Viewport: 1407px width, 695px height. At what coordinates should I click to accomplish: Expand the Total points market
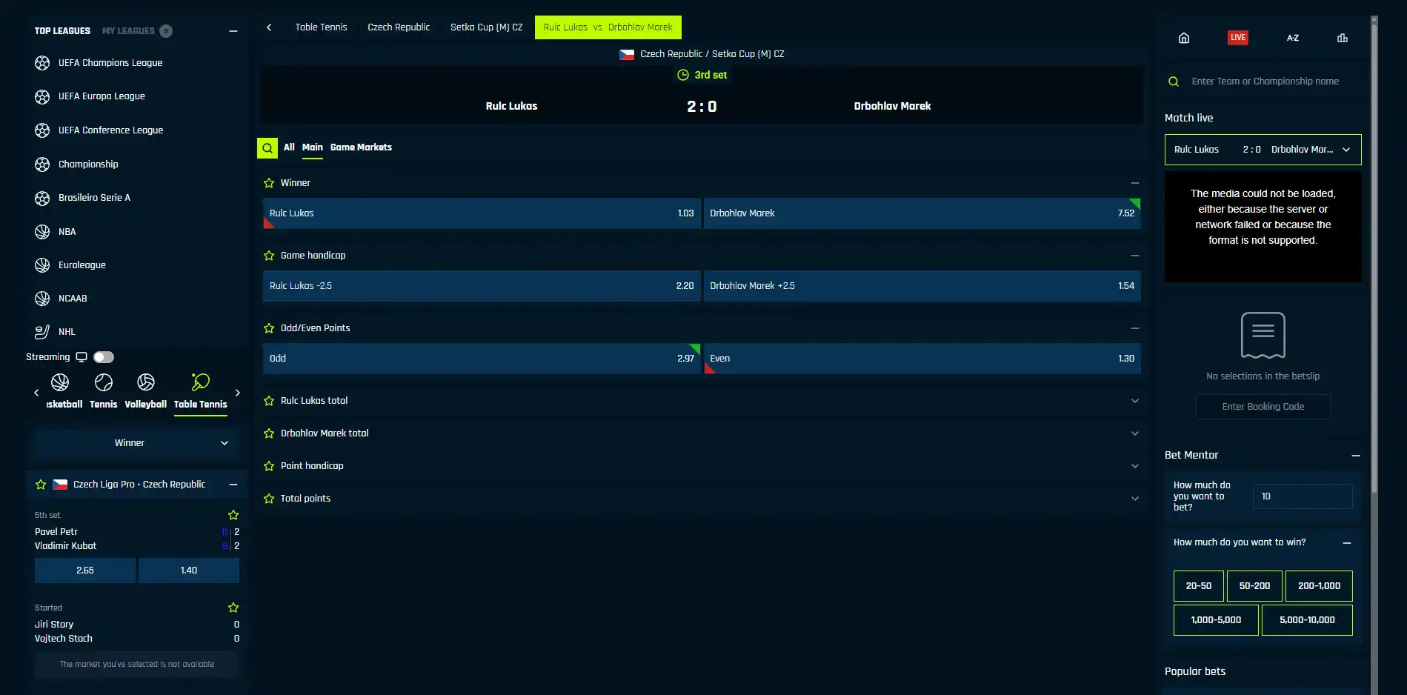coord(701,499)
